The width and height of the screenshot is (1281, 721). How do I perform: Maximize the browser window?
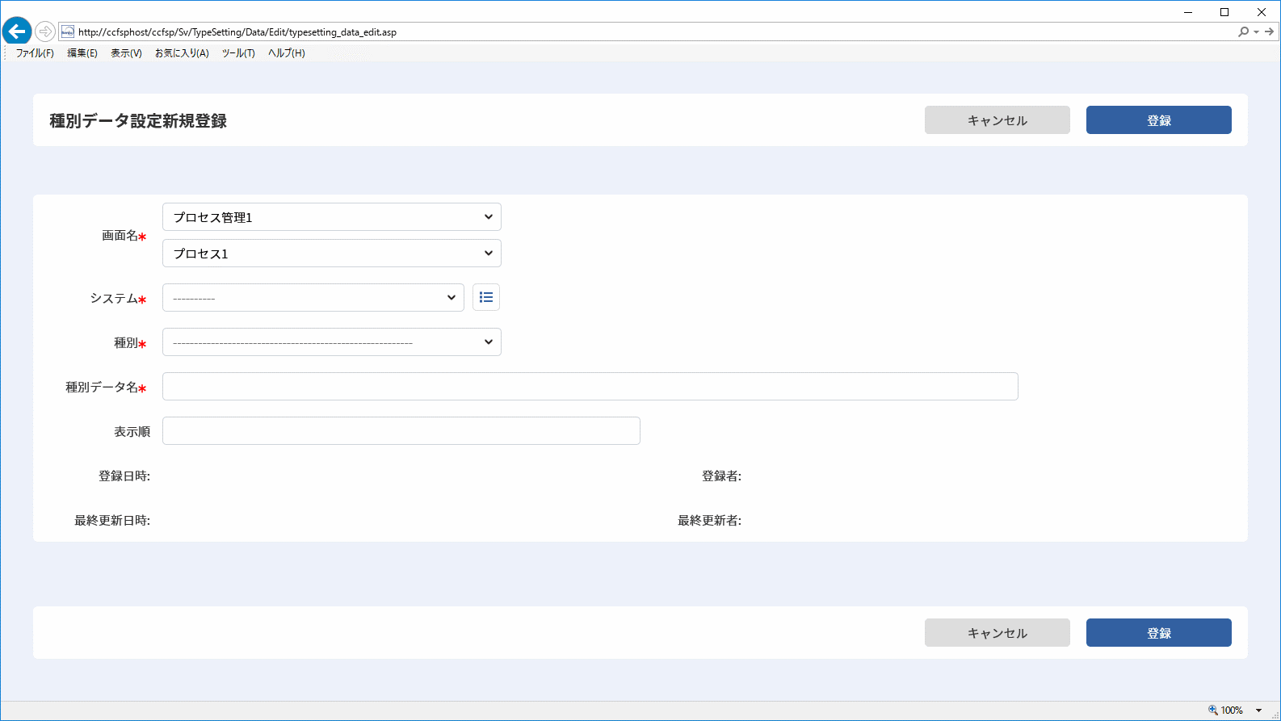click(1224, 12)
